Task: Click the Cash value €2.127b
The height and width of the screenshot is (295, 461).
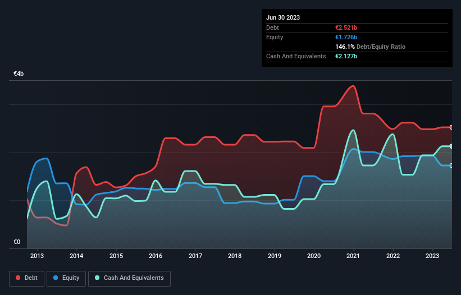Action: click(x=346, y=56)
